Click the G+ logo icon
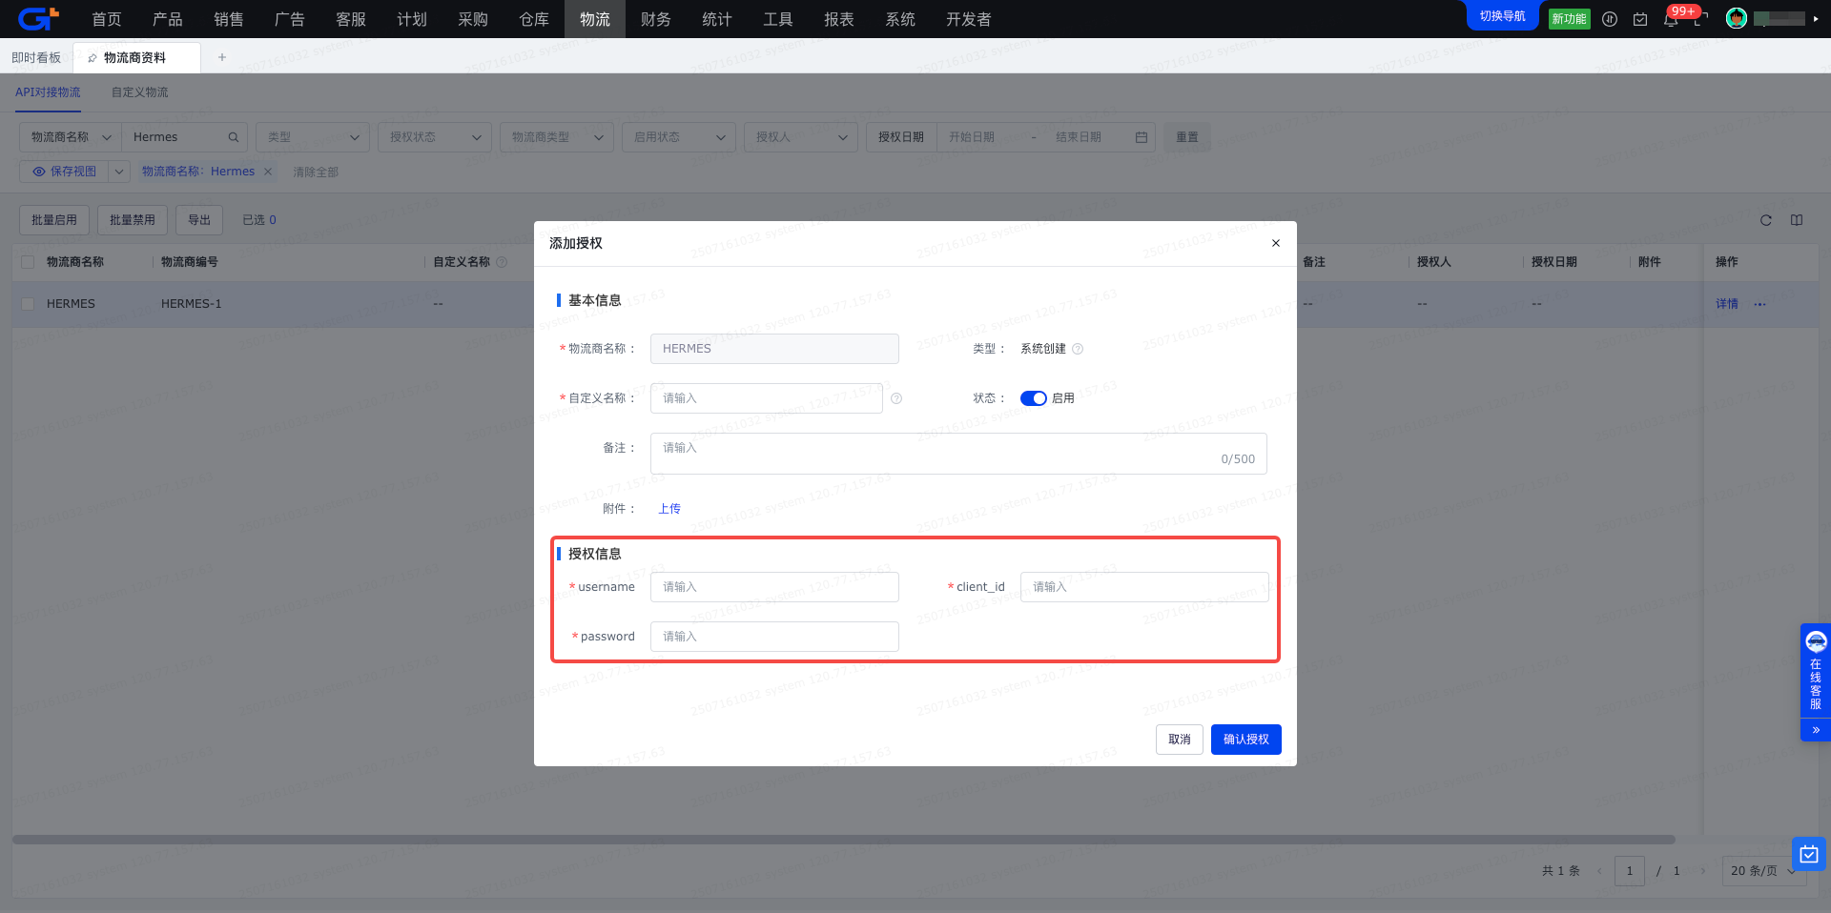The height and width of the screenshot is (913, 1831). point(38,18)
